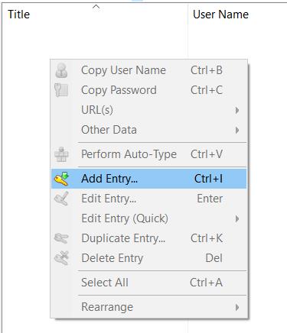Click the sort arrow above Title column
This screenshot has width=287, height=333.
coord(96,7)
